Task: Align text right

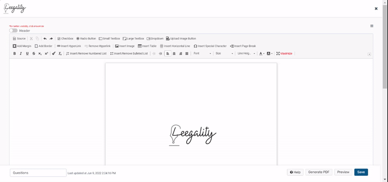Action: tap(180, 53)
